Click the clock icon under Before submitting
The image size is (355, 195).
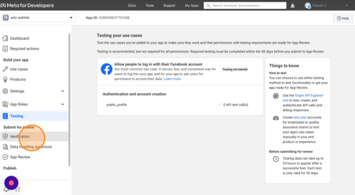pyautogui.click(x=276, y=159)
